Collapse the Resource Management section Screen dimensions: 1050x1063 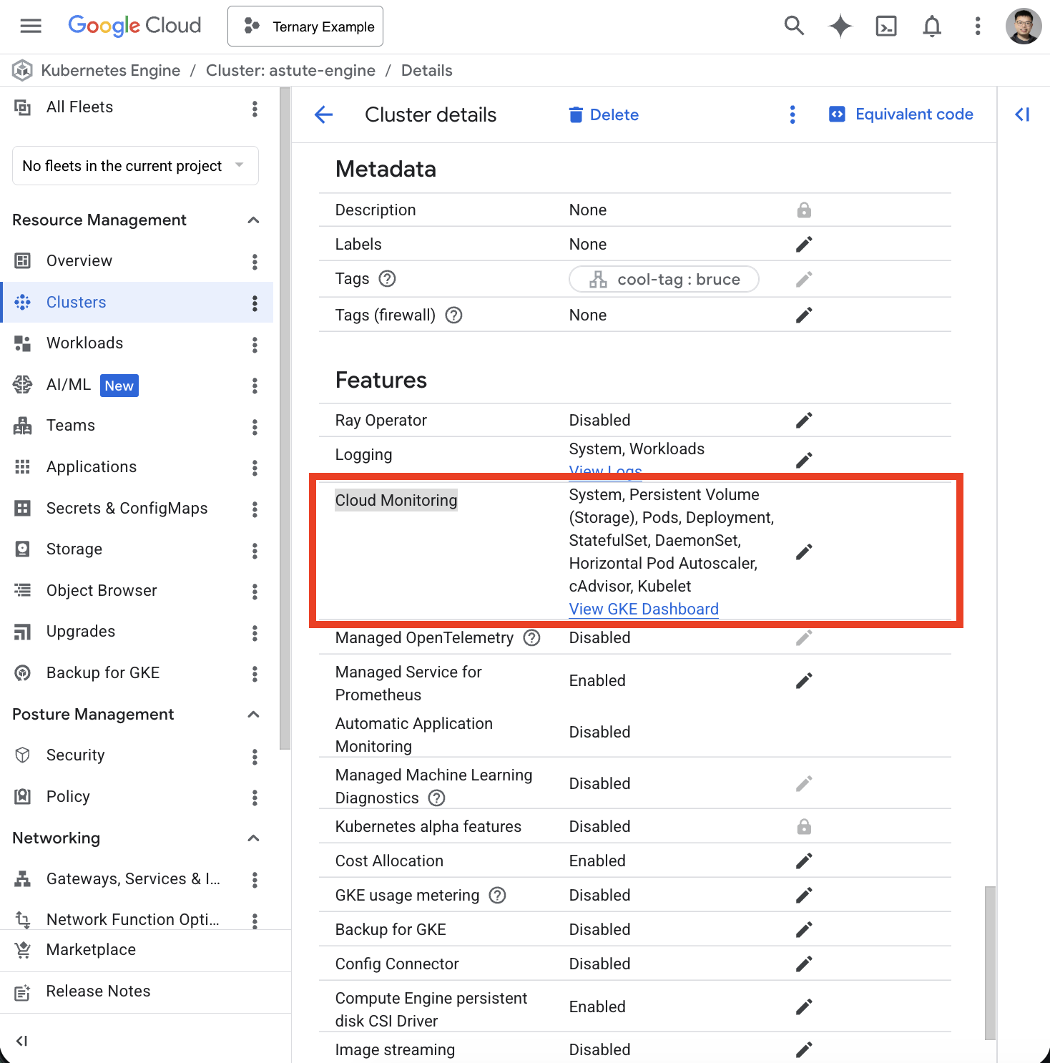(253, 220)
